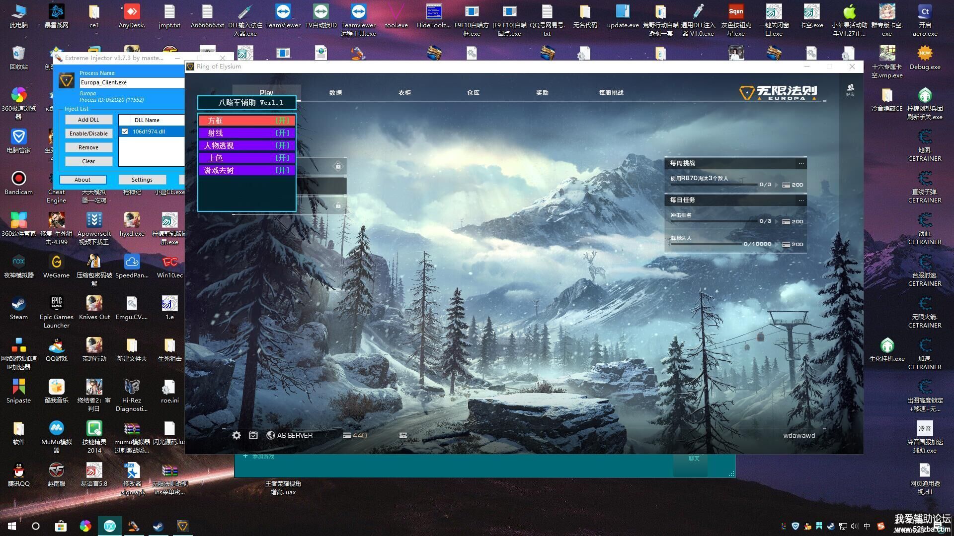Open the 夜神模拟器 Nox desktop icon
954x536 pixels.
click(19, 266)
